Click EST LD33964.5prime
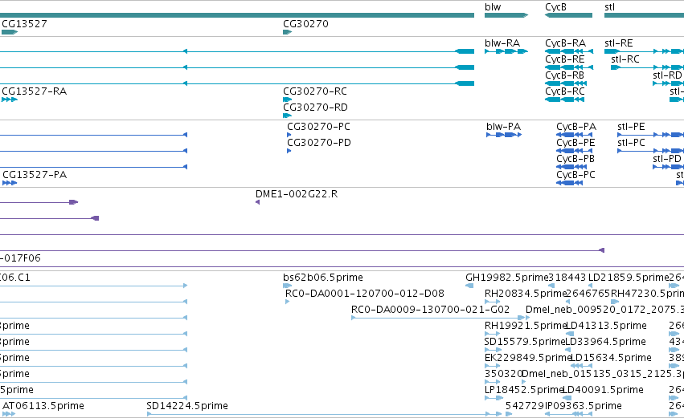 point(605,343)
